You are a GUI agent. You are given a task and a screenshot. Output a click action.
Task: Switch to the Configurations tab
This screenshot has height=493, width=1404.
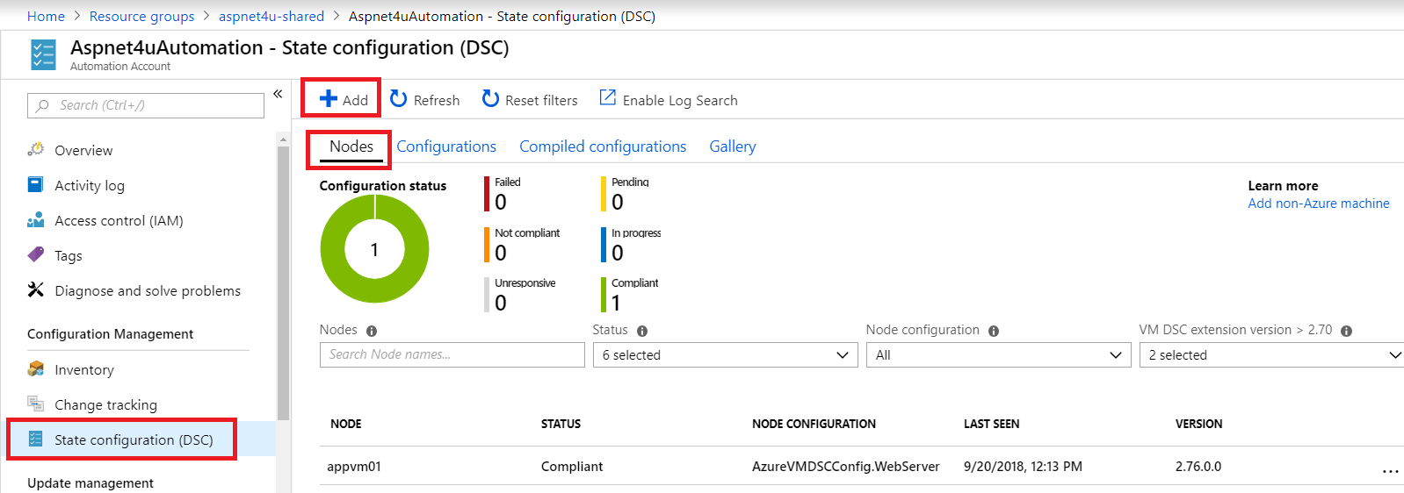(x=446, y=146)
